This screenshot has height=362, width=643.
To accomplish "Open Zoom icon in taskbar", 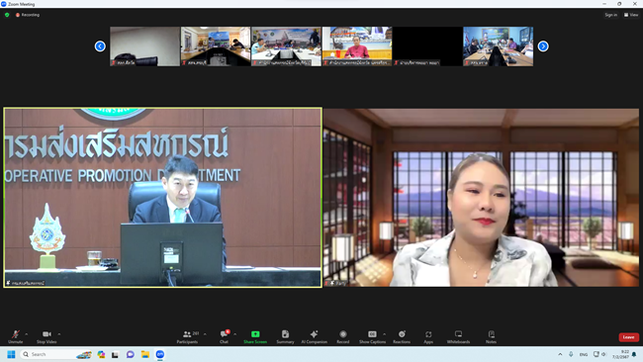I will [160, 354].
